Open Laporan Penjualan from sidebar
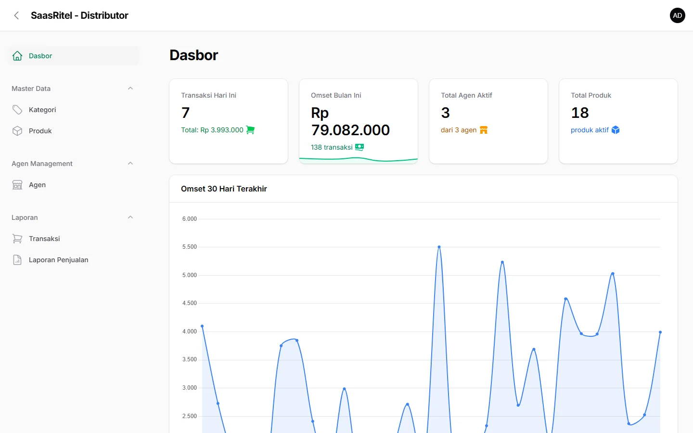The height and width of the screenshot is (433, 693). point(73,260)
